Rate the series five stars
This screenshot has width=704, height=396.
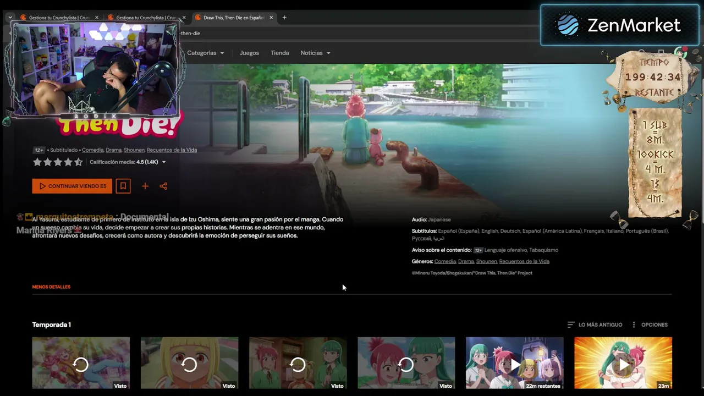point(78,162)
